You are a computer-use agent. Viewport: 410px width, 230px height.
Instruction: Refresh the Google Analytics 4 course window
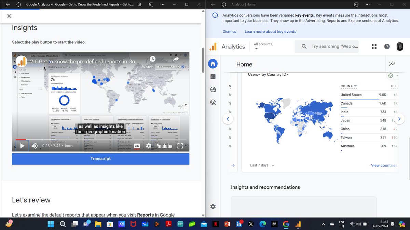click(x=19, y=4)
